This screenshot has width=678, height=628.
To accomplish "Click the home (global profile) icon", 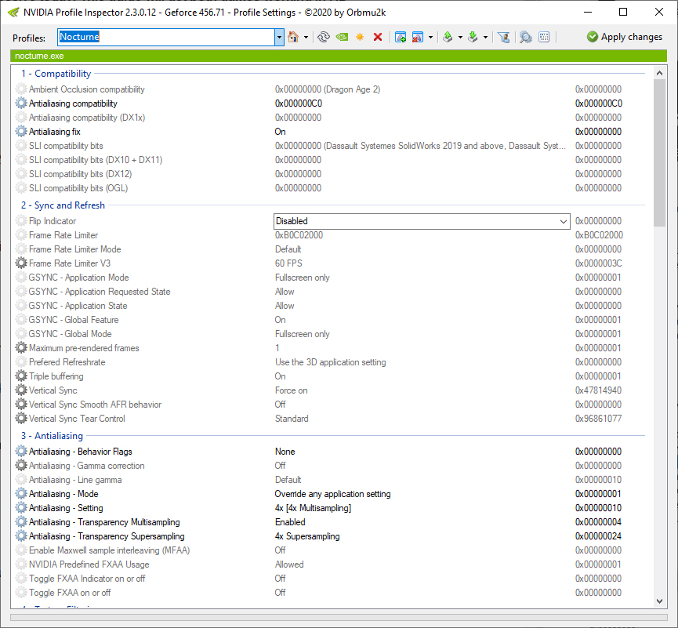I will tap(293, 37).
